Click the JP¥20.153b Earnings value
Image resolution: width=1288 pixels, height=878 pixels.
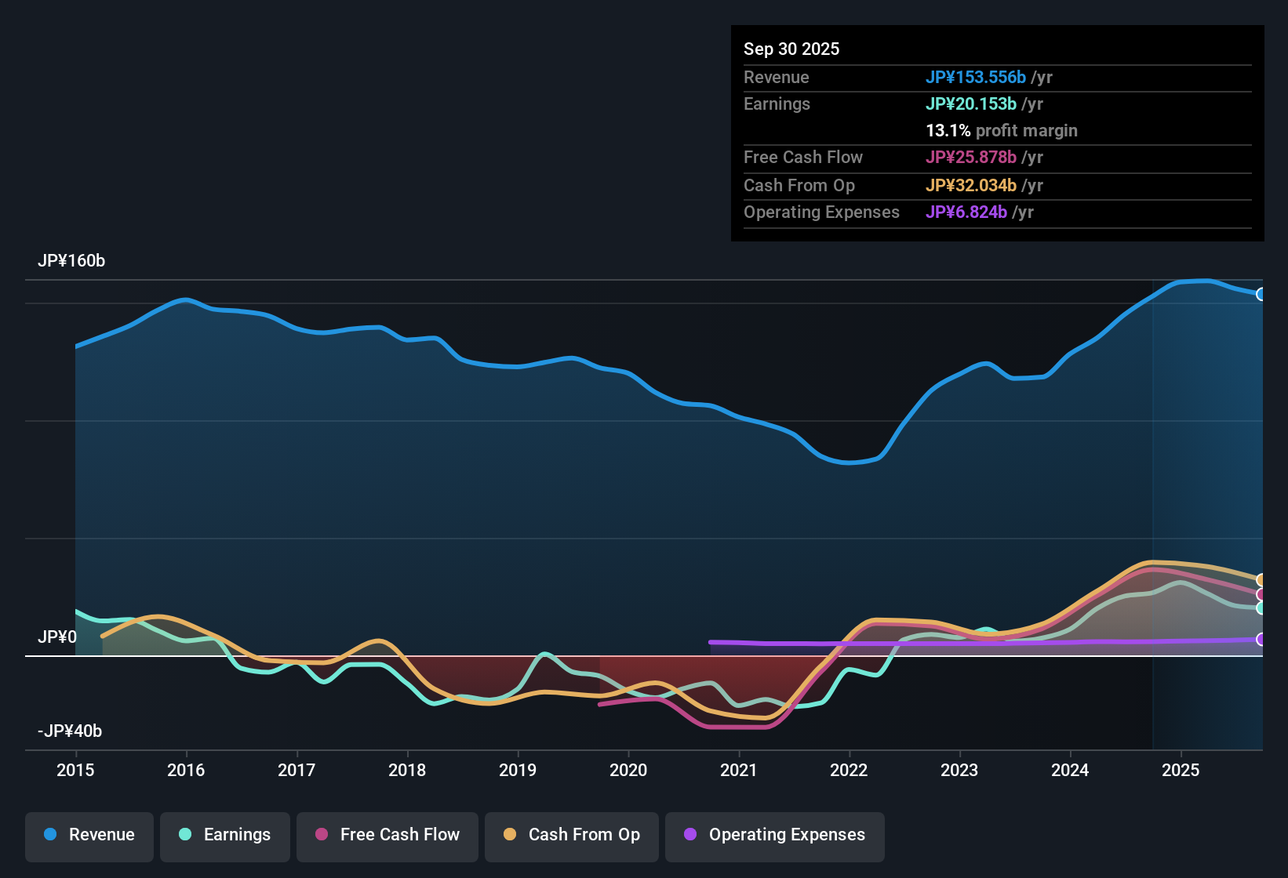coord(972,103)
